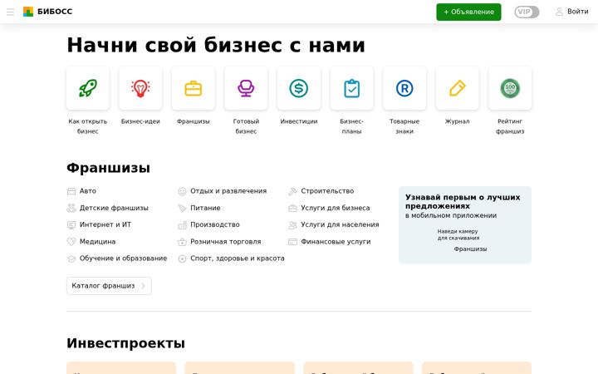Open the Отдых и развлечения category

coord(228,191)
